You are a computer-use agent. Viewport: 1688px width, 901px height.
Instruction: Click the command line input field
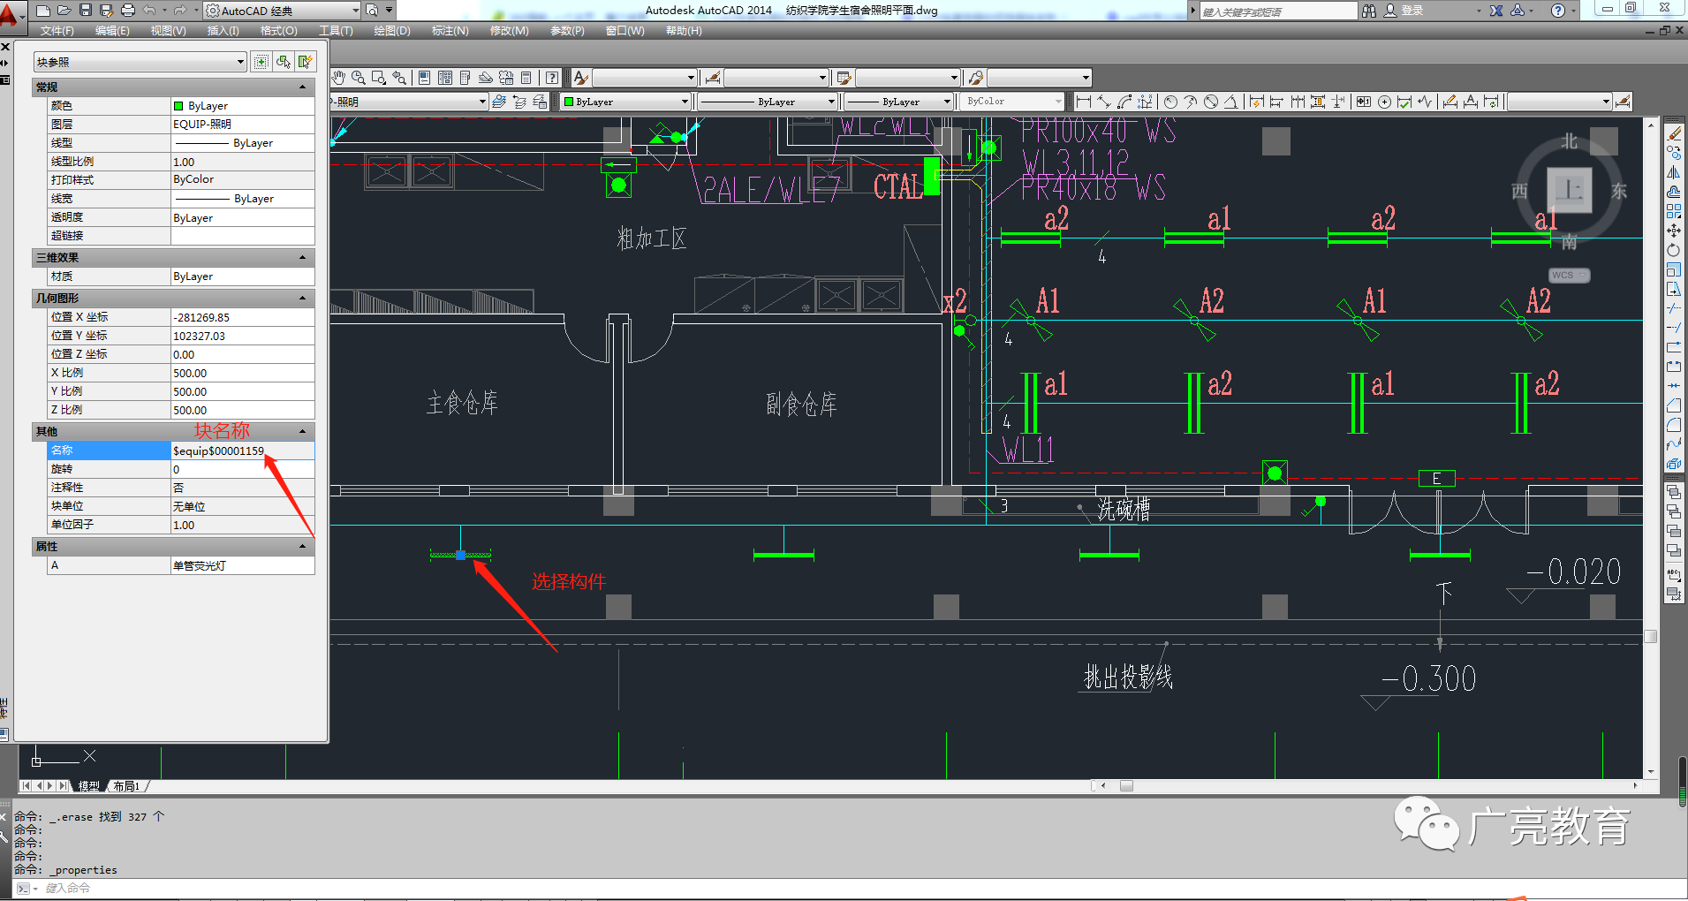coord(848,888)
